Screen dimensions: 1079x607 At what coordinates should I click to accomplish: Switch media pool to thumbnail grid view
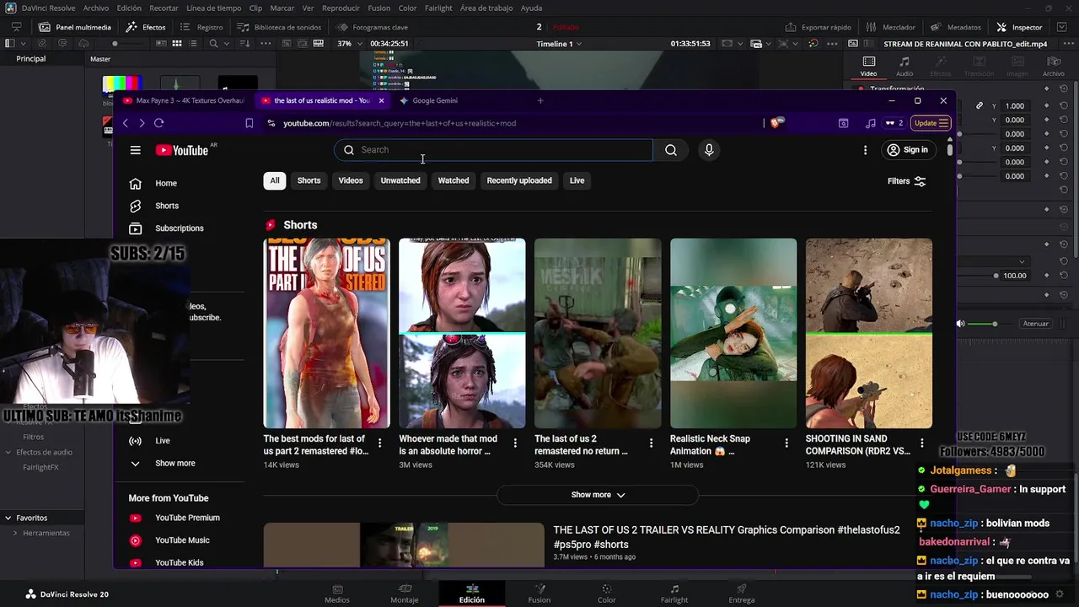[177, 43]
